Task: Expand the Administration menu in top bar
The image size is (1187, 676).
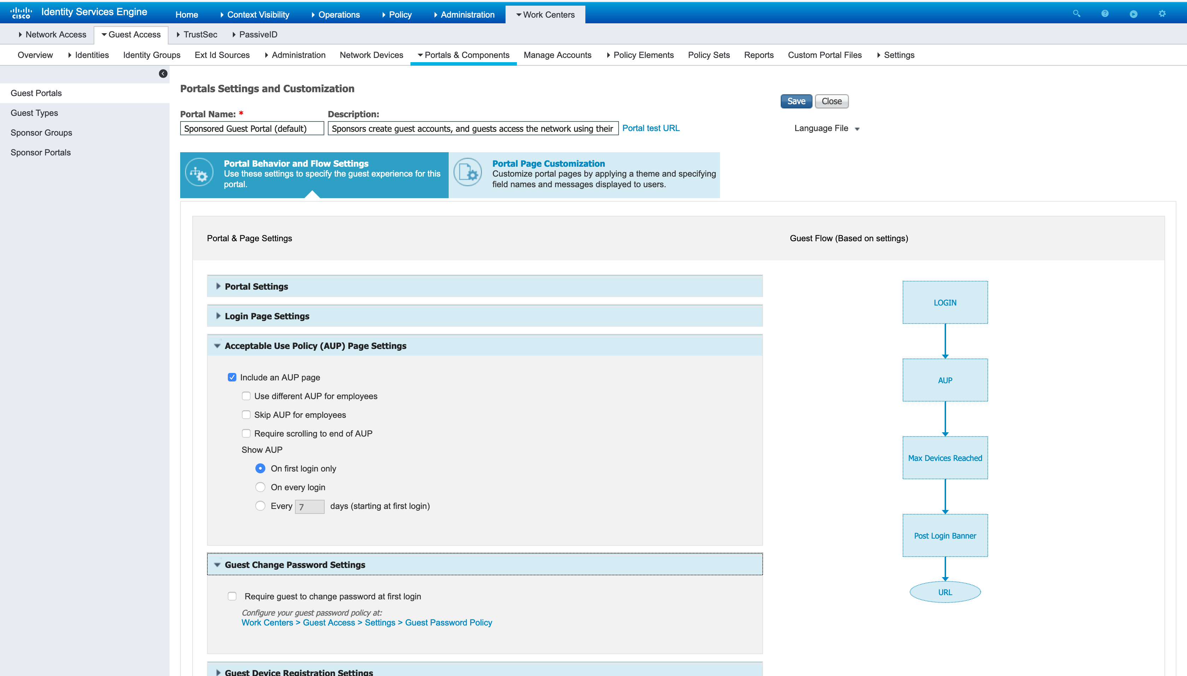Action: [464, 14]
